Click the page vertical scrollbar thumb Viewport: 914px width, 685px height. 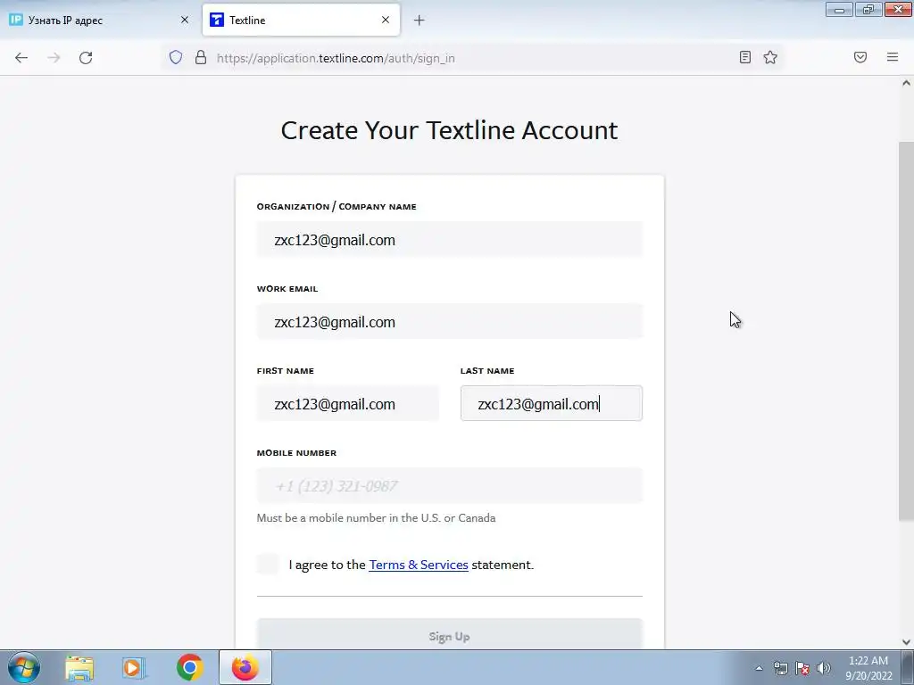coord(906,331)
